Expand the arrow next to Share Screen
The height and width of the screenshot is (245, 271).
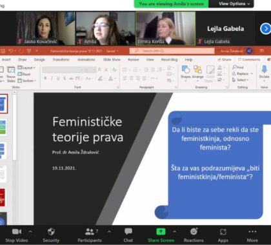click(175, 231)
